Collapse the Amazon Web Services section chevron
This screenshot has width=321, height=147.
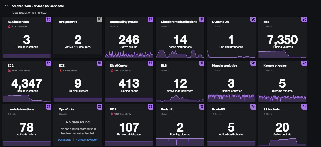[x=6, y=6]
